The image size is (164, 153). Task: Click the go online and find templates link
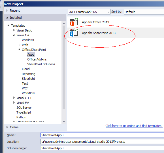pyautogui.click(x=134, y=126)
